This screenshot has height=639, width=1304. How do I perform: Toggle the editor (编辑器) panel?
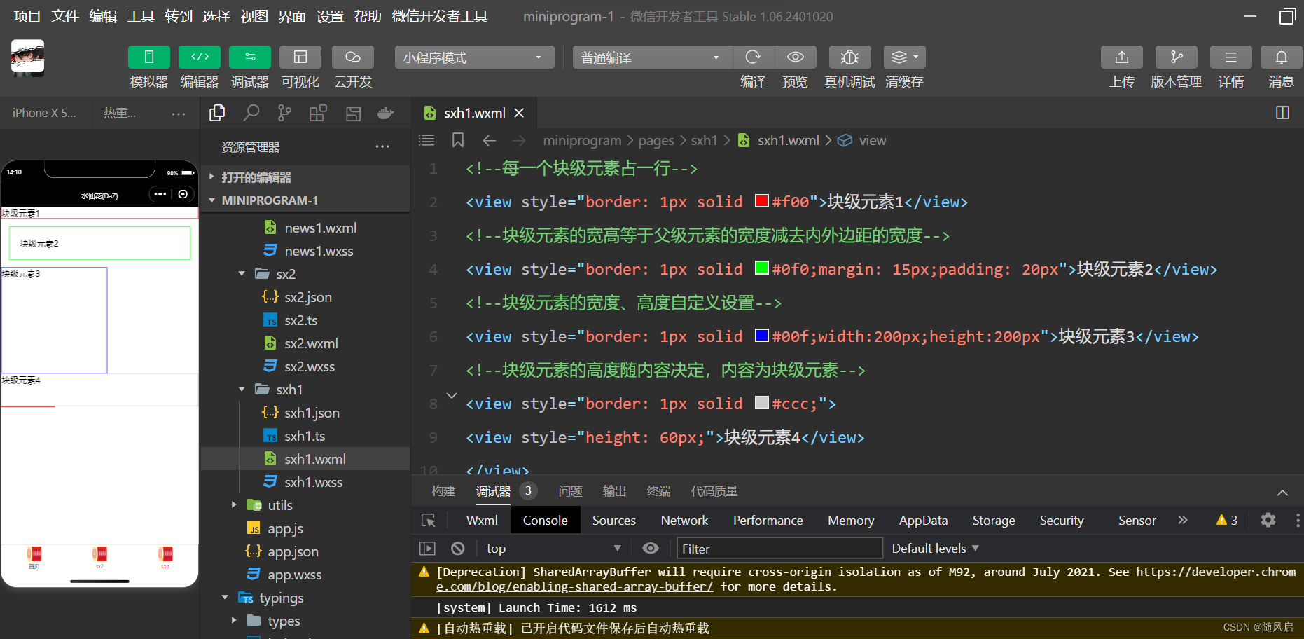[200, 57]
